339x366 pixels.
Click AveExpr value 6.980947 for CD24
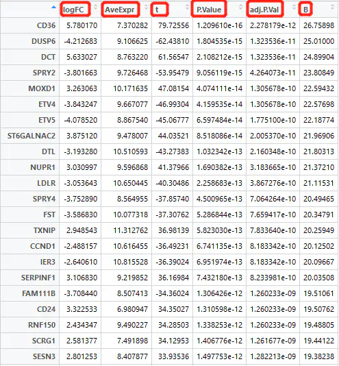pyautogui.click(x=132, y=309)
